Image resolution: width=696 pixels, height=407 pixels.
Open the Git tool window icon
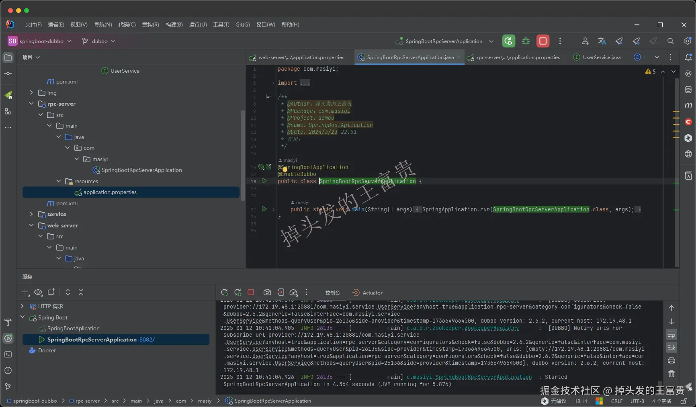(8, 387)
